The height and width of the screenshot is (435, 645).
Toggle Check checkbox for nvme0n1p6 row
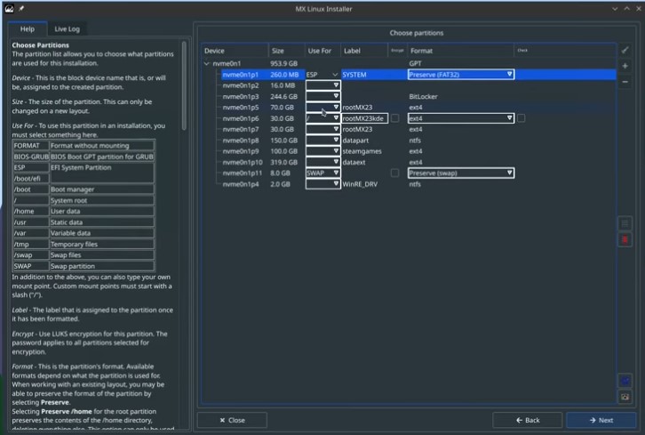point(522,118)
